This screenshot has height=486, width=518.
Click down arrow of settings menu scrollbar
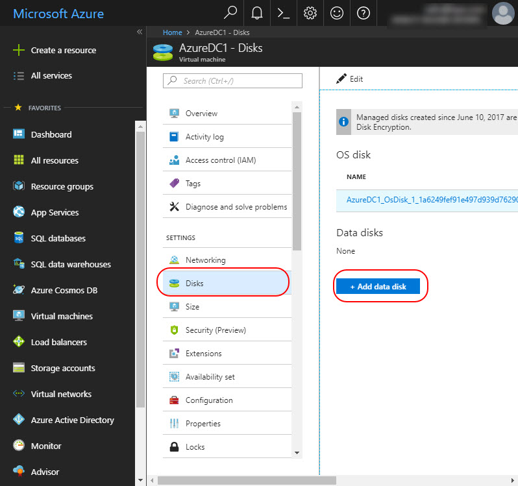coord(297,453)
